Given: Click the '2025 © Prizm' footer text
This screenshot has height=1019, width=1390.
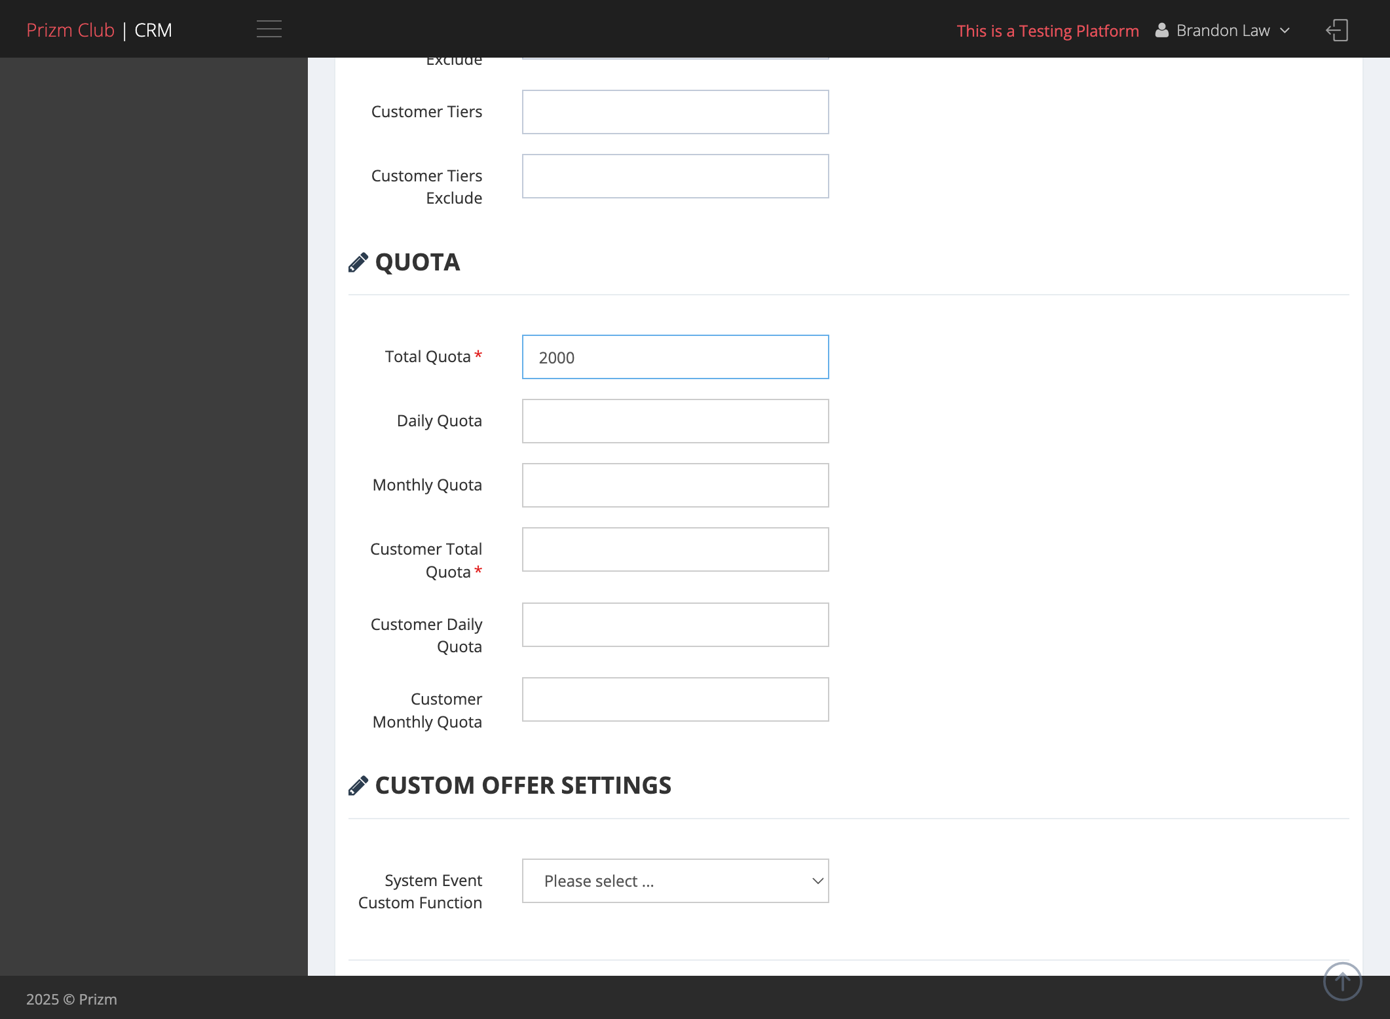Looking at the screenshot, I should pos(71,999).
